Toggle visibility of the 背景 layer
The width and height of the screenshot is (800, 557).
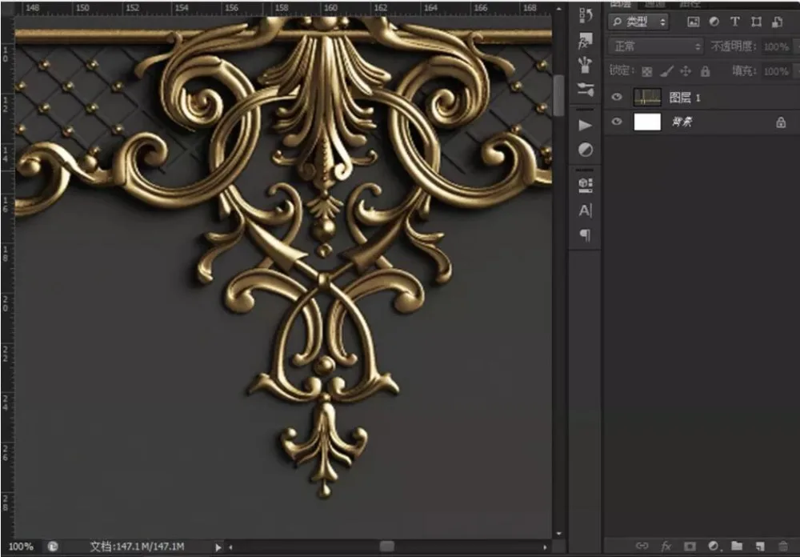coord(616,122)
